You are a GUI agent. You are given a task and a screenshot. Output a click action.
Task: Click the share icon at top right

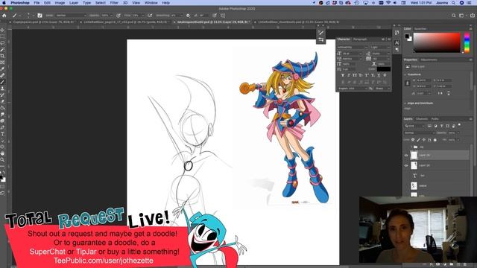473,15
